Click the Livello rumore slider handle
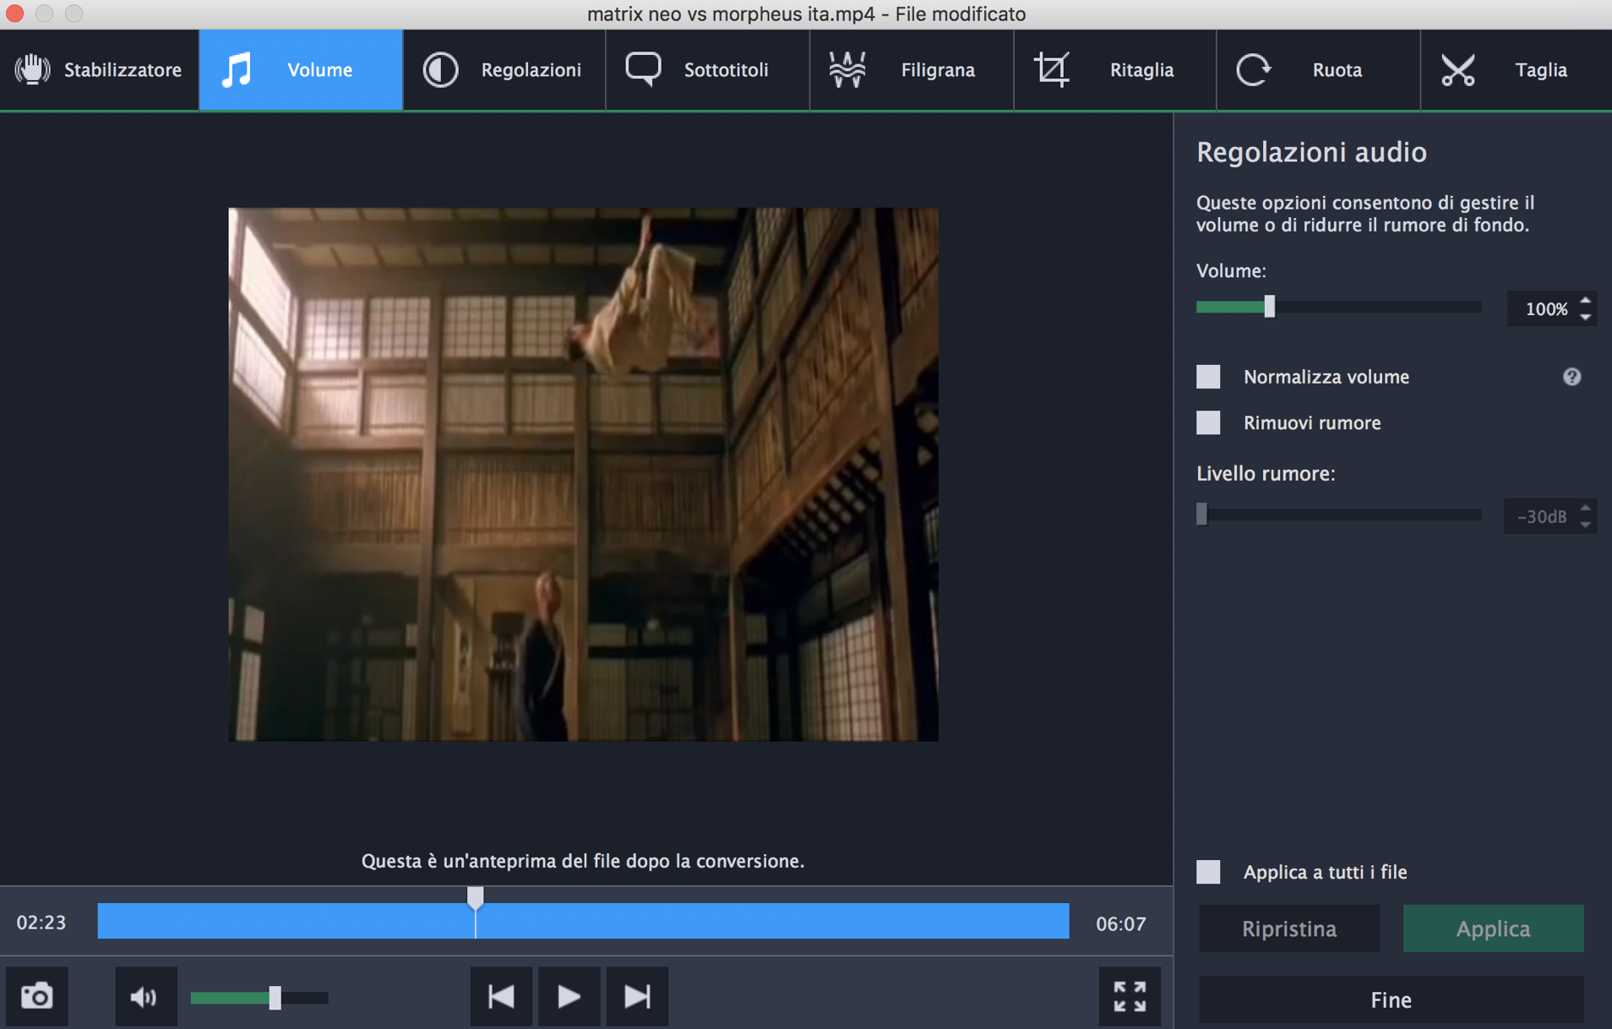 click(1202, 514)
